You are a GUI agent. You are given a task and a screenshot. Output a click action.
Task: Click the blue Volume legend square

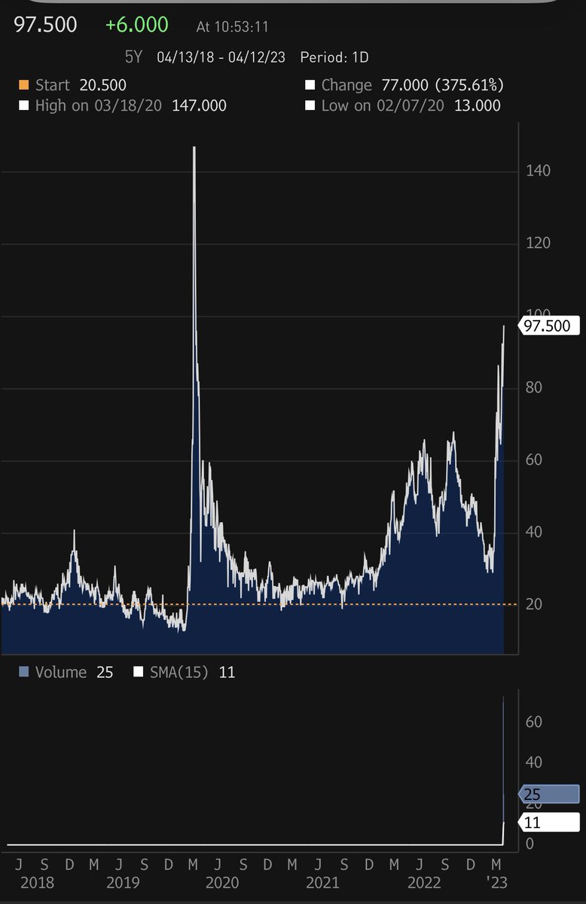click(x=23, y=672)
